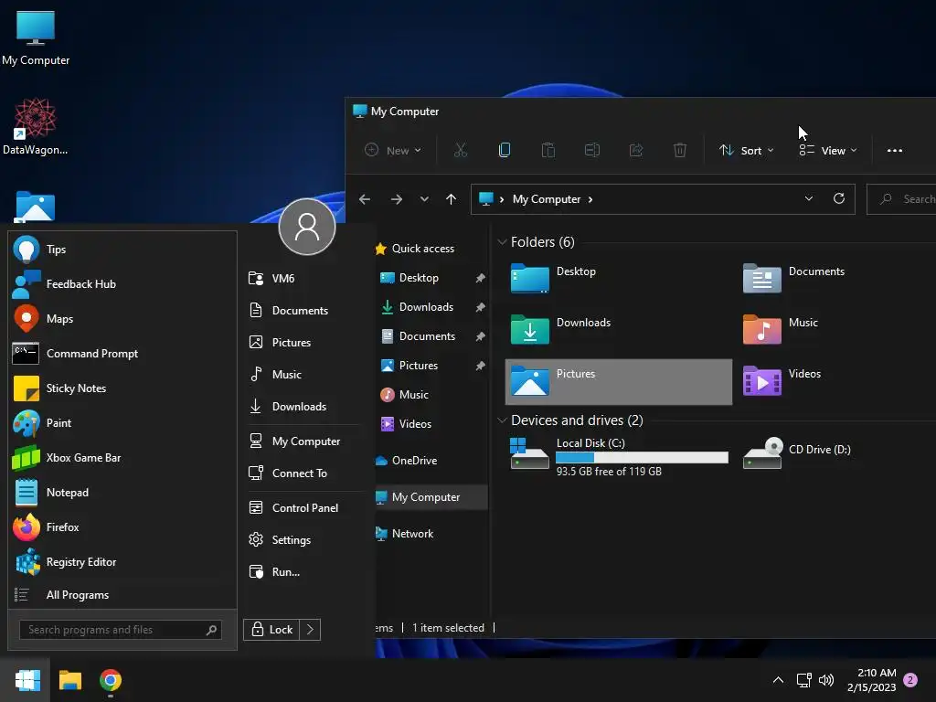Expand shutdown options arrow beside Lock
936x702 pixels.
(x=310, y=629)
